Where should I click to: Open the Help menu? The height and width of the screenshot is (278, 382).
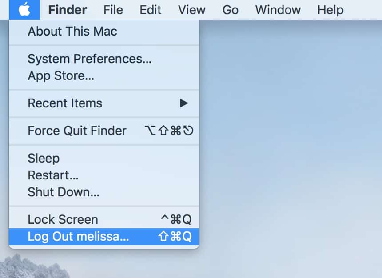tap(330, 10)
